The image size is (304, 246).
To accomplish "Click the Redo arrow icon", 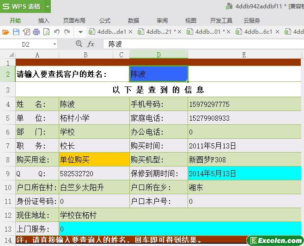I will (x=67, y=32).
